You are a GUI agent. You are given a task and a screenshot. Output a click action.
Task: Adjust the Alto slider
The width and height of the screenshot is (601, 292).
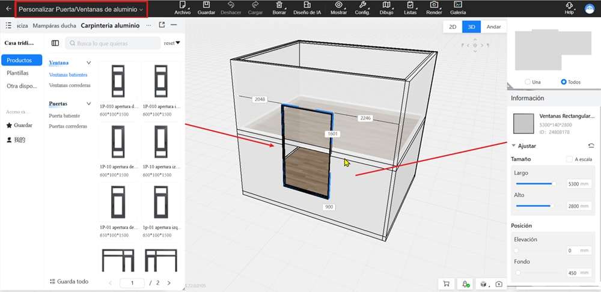click(535, 206)
